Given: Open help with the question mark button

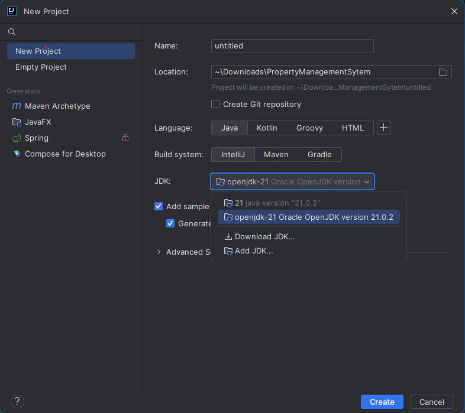Looking at the screenshot, I should (x=17, y=401).
